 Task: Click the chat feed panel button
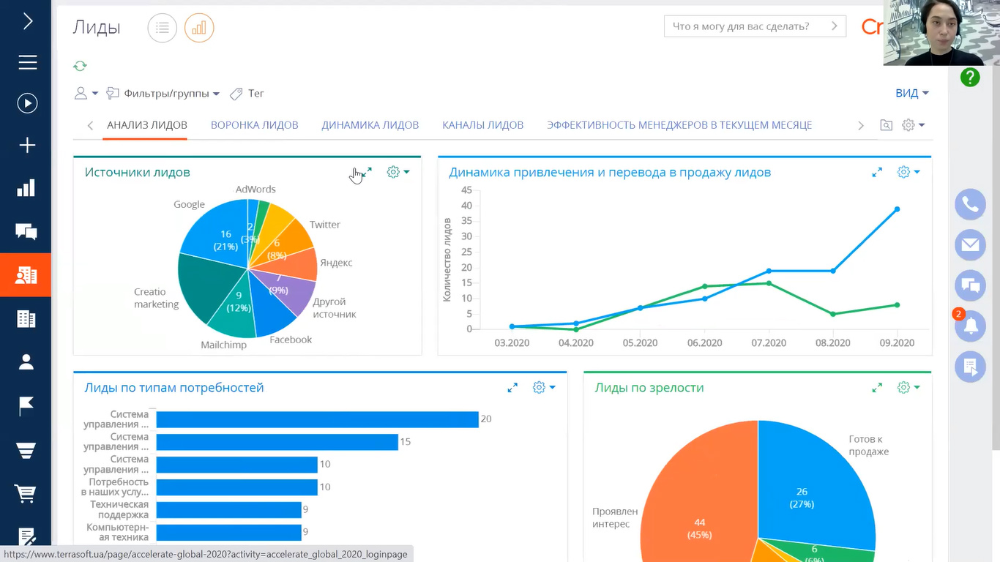pyautogui.click(x=970, y=285)
